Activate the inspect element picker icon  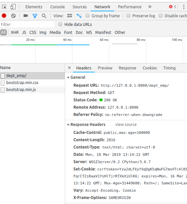4,7
